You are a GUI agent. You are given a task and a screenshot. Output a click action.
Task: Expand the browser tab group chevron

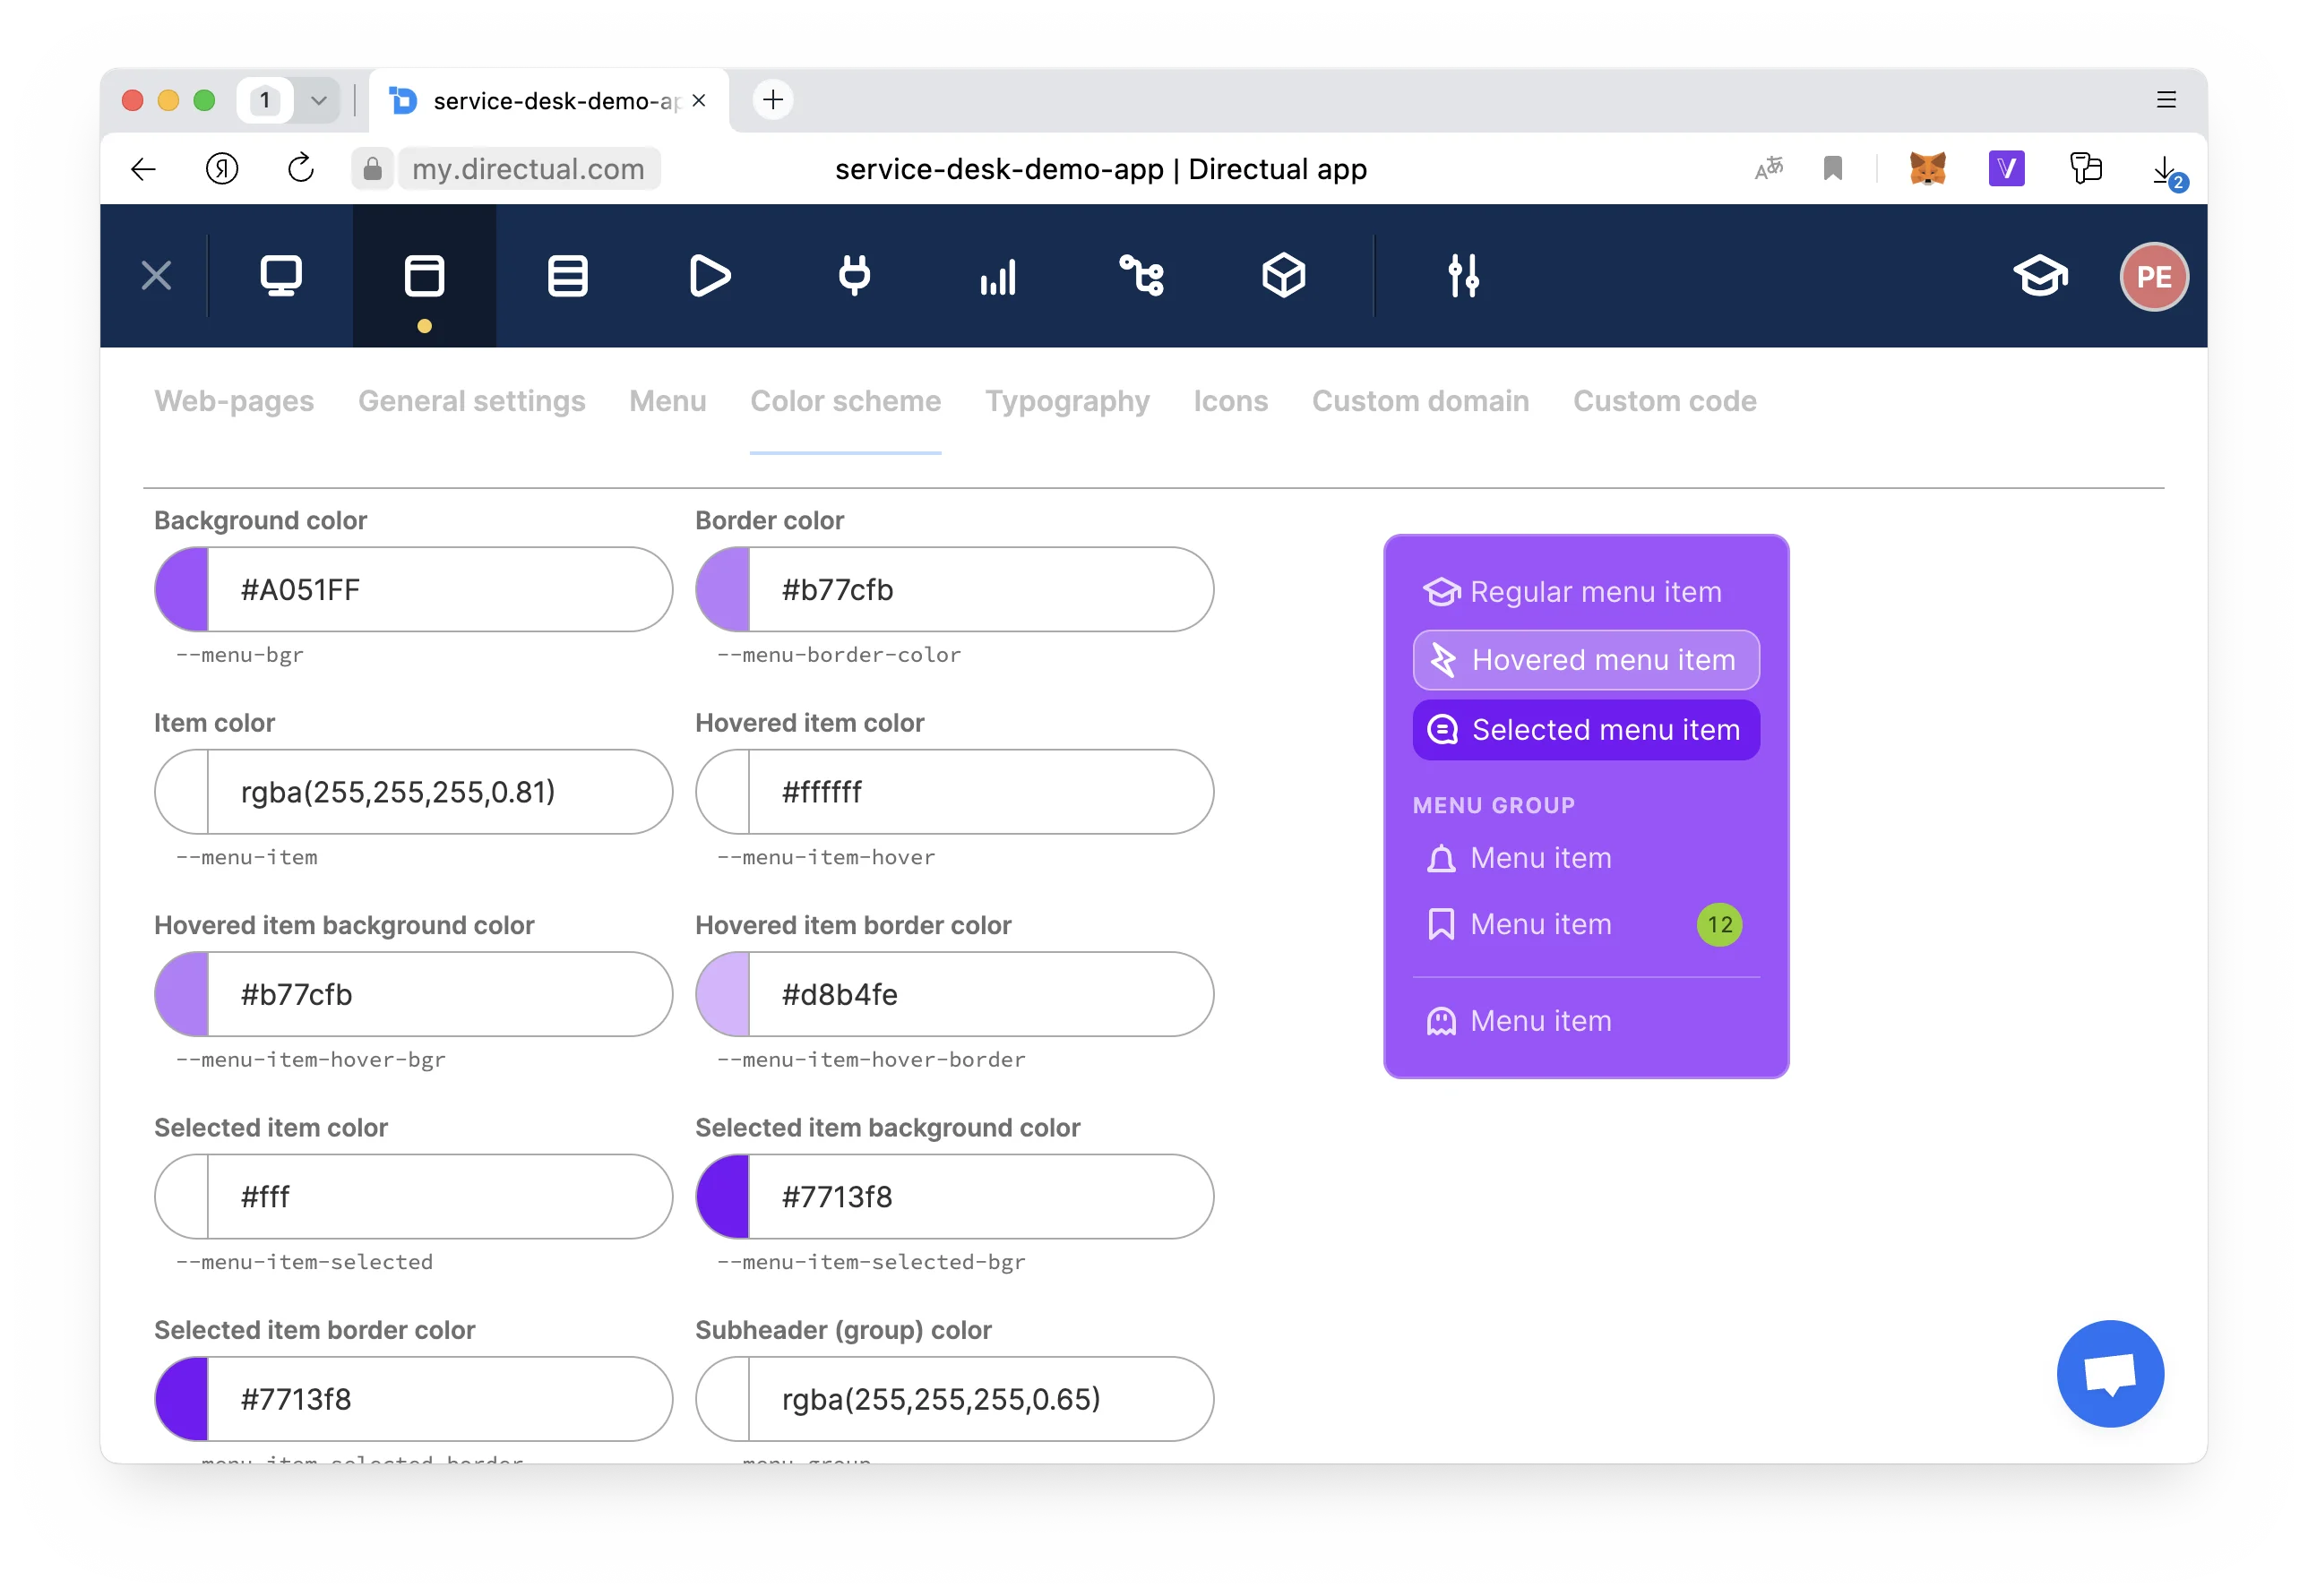click(319, 100)
